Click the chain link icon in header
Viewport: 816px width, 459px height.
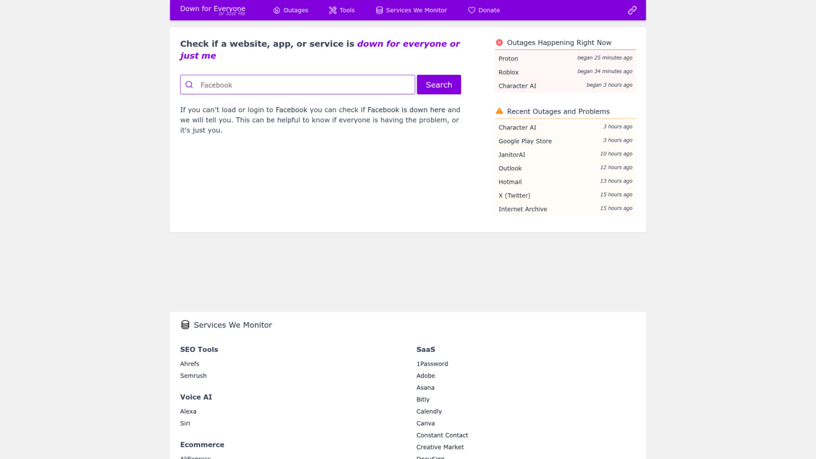tap(632, 10)
